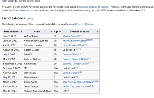The height and width of the screenshot is (98, 154).
Task: Open Izium link in Landes row
Action: (65, 45)
